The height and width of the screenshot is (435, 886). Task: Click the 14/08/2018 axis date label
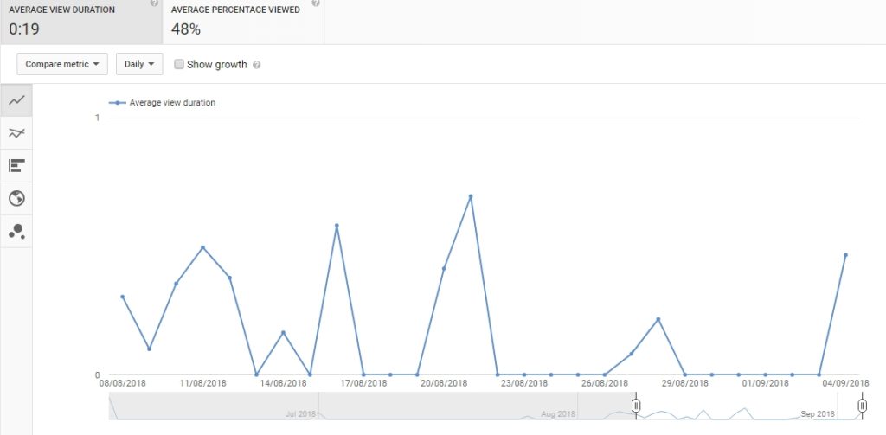click(x=283, y=383)
